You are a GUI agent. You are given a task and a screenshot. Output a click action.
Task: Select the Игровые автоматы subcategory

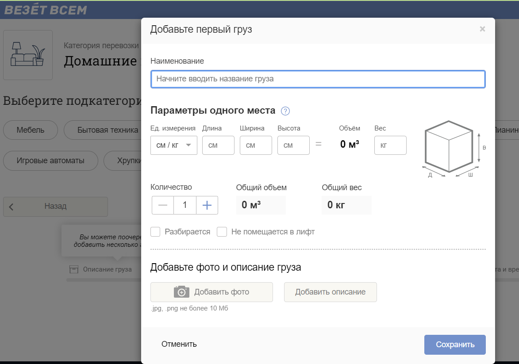pos(50,161)
